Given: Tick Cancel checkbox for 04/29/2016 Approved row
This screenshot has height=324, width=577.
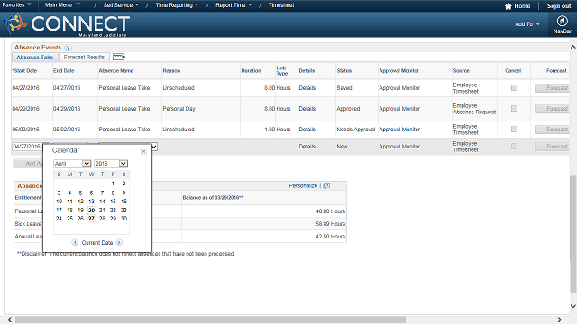Looking at the screenshot, I should tap(514, 109).
